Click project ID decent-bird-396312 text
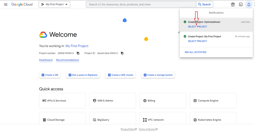The image size is (255, 133). 107,53
